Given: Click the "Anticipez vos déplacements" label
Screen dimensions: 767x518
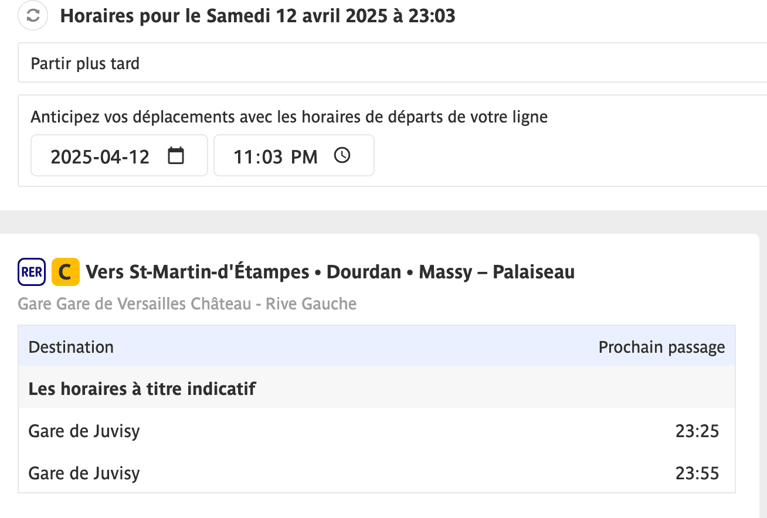Looking at the screenshot, I should pos(289,117).
